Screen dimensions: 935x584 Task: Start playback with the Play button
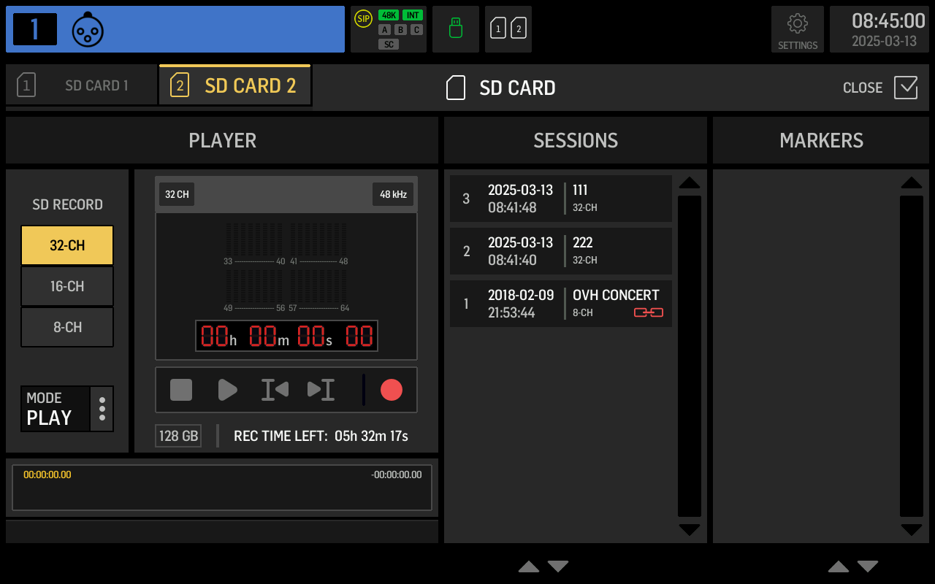pos(228,390)
